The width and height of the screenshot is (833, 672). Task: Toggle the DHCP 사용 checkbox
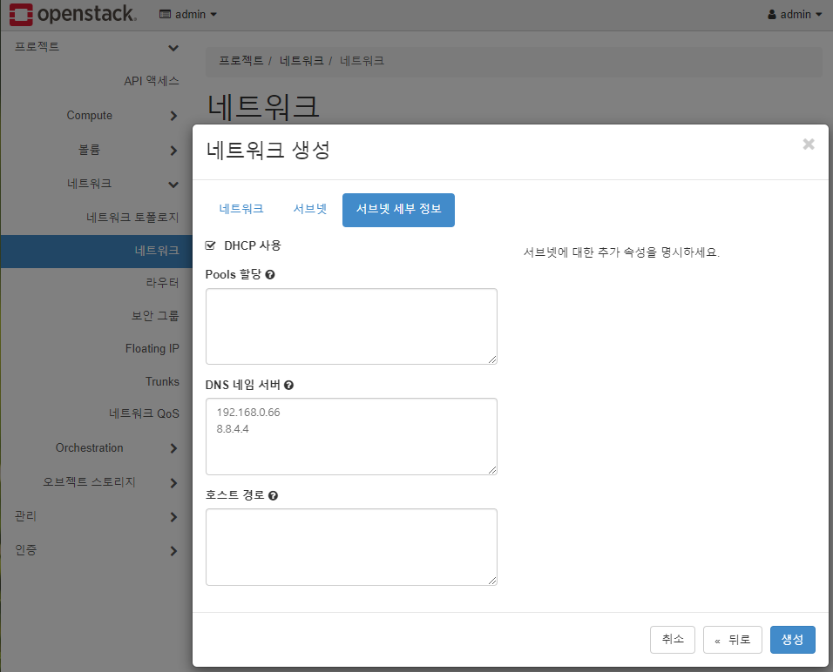[210, 245]
